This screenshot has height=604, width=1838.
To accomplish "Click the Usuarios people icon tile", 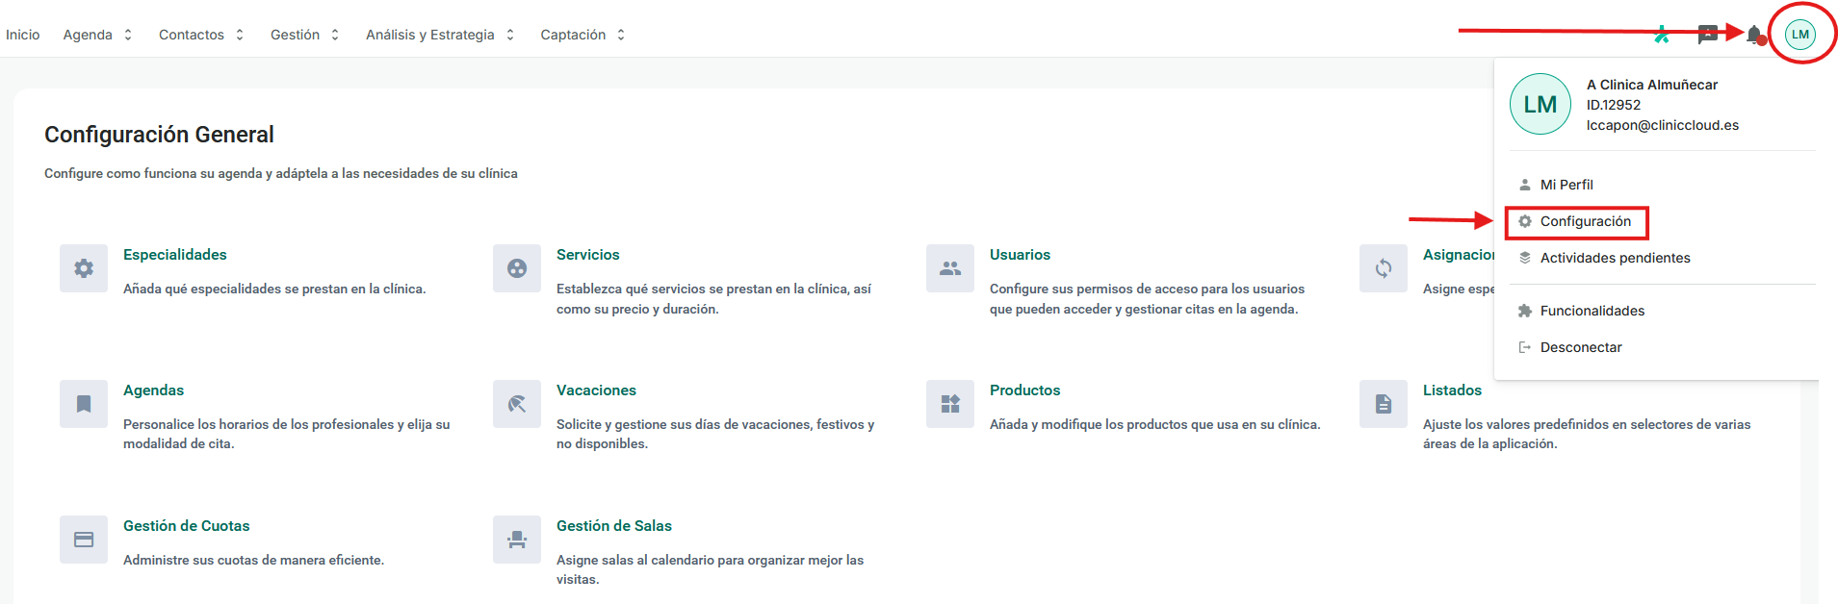I will (950, 268).
